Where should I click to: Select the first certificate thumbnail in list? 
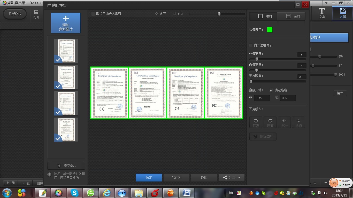pos(66,51)
